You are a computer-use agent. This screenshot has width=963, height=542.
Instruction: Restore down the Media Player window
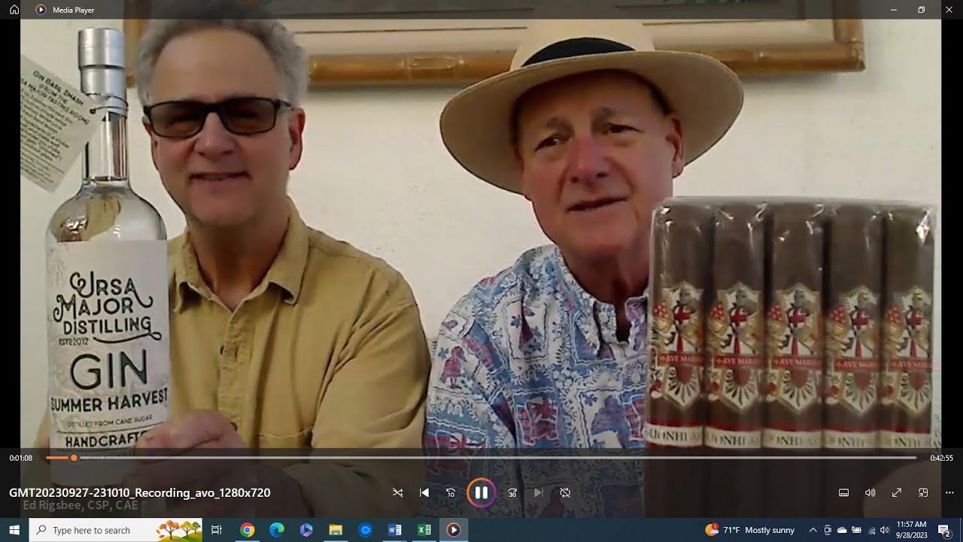click(922, 10)
